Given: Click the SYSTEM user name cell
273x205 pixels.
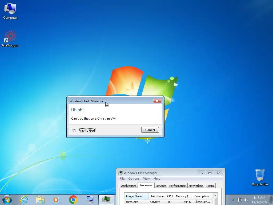Looking at the screenshot, I should [x=155, y=202].
